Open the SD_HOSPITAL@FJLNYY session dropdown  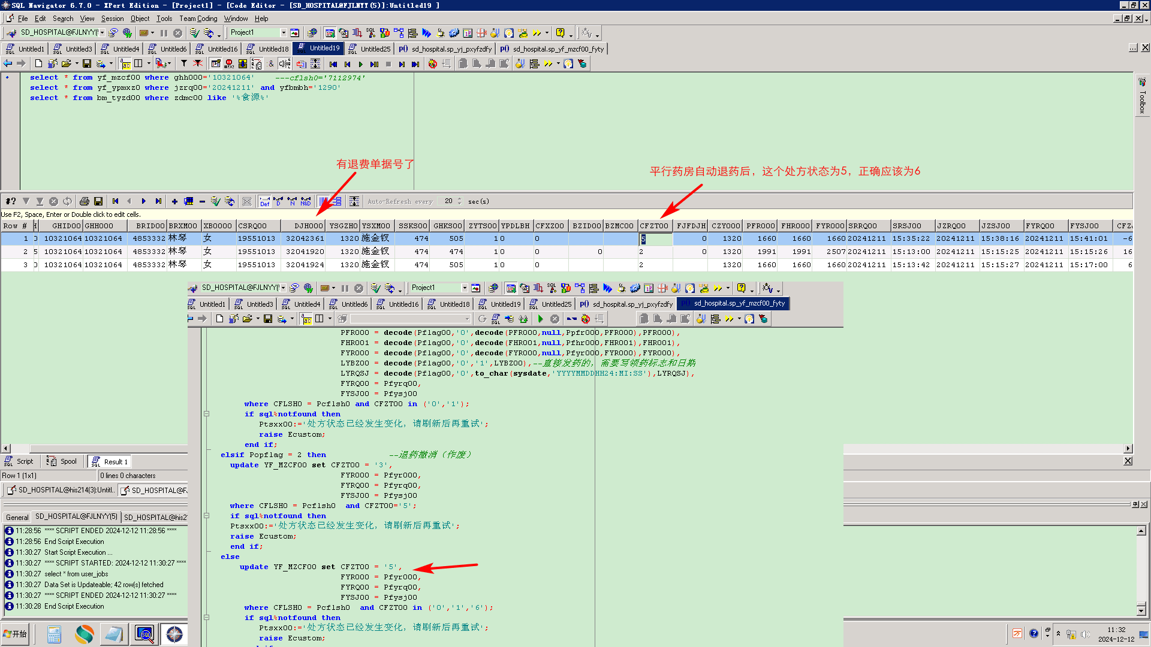point(103,33)
